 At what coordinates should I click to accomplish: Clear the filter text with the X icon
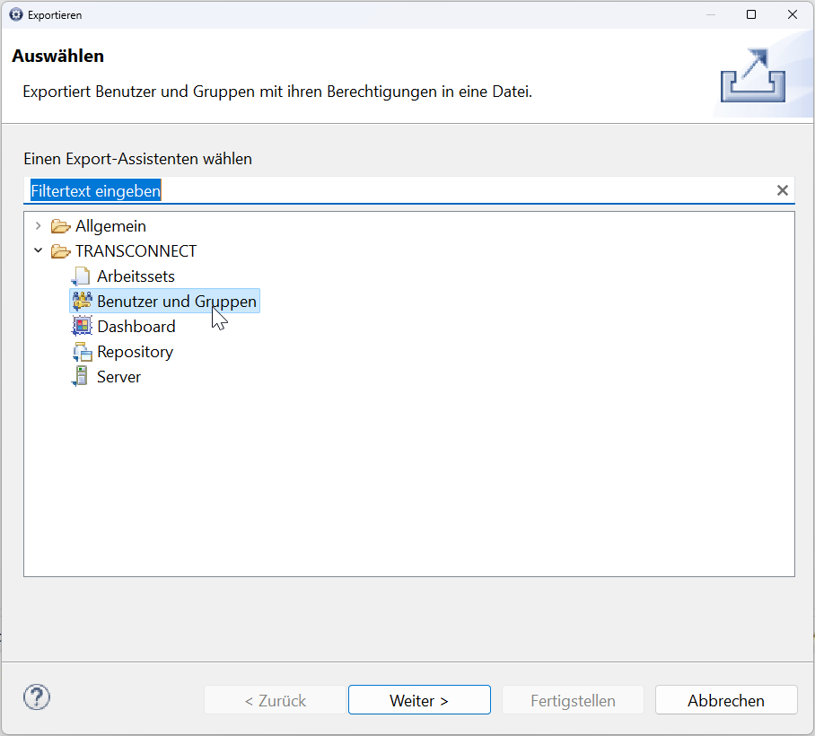(x=783, y=191)
